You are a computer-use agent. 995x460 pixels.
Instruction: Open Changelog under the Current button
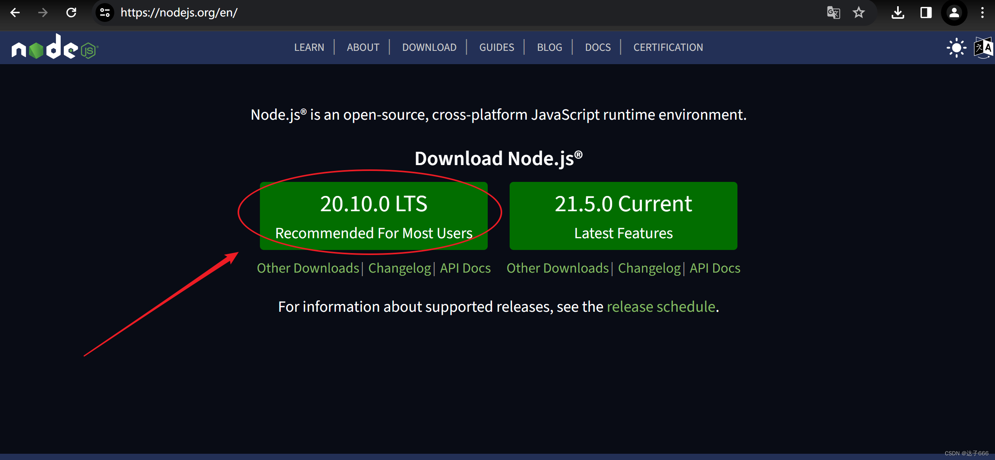tap(649, 268)
